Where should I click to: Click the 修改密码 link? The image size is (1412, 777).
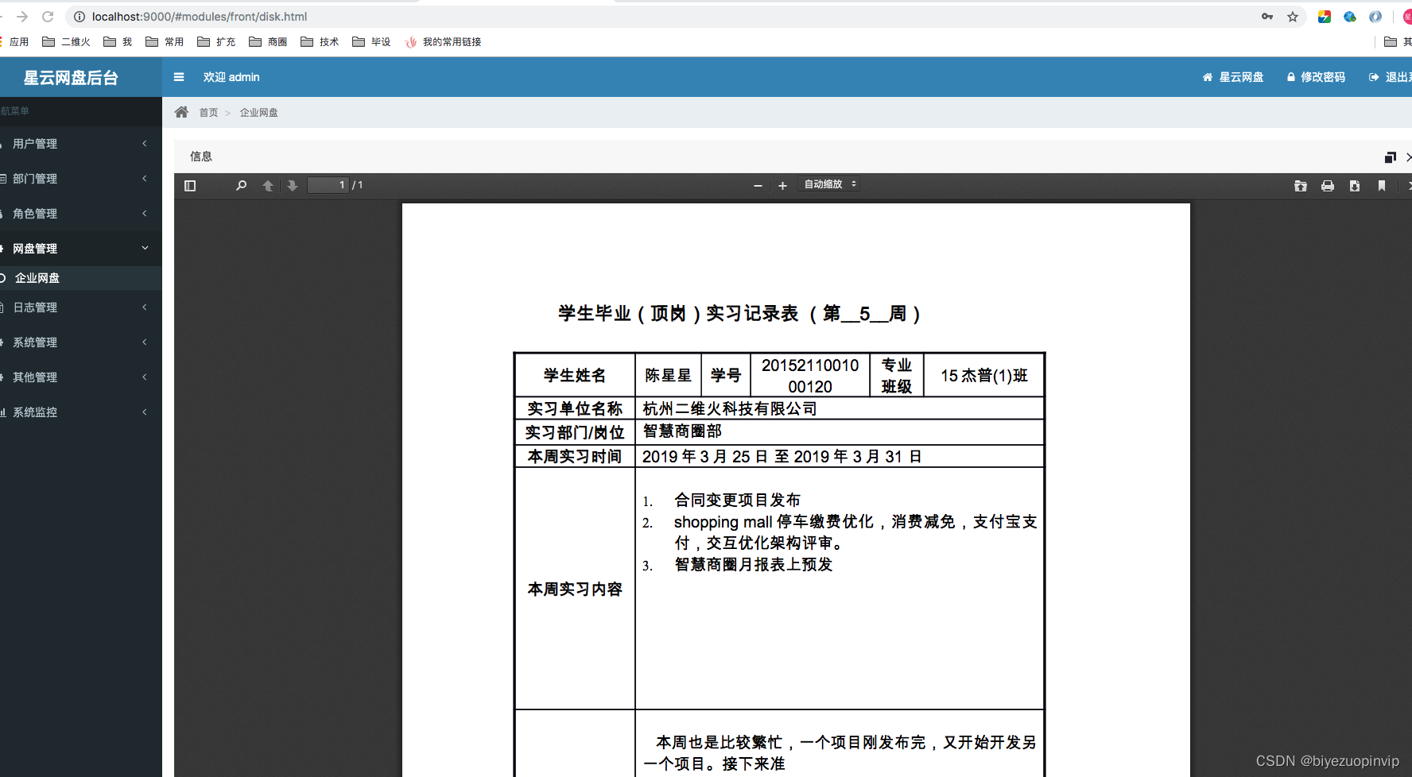(x=1316, y=77)
